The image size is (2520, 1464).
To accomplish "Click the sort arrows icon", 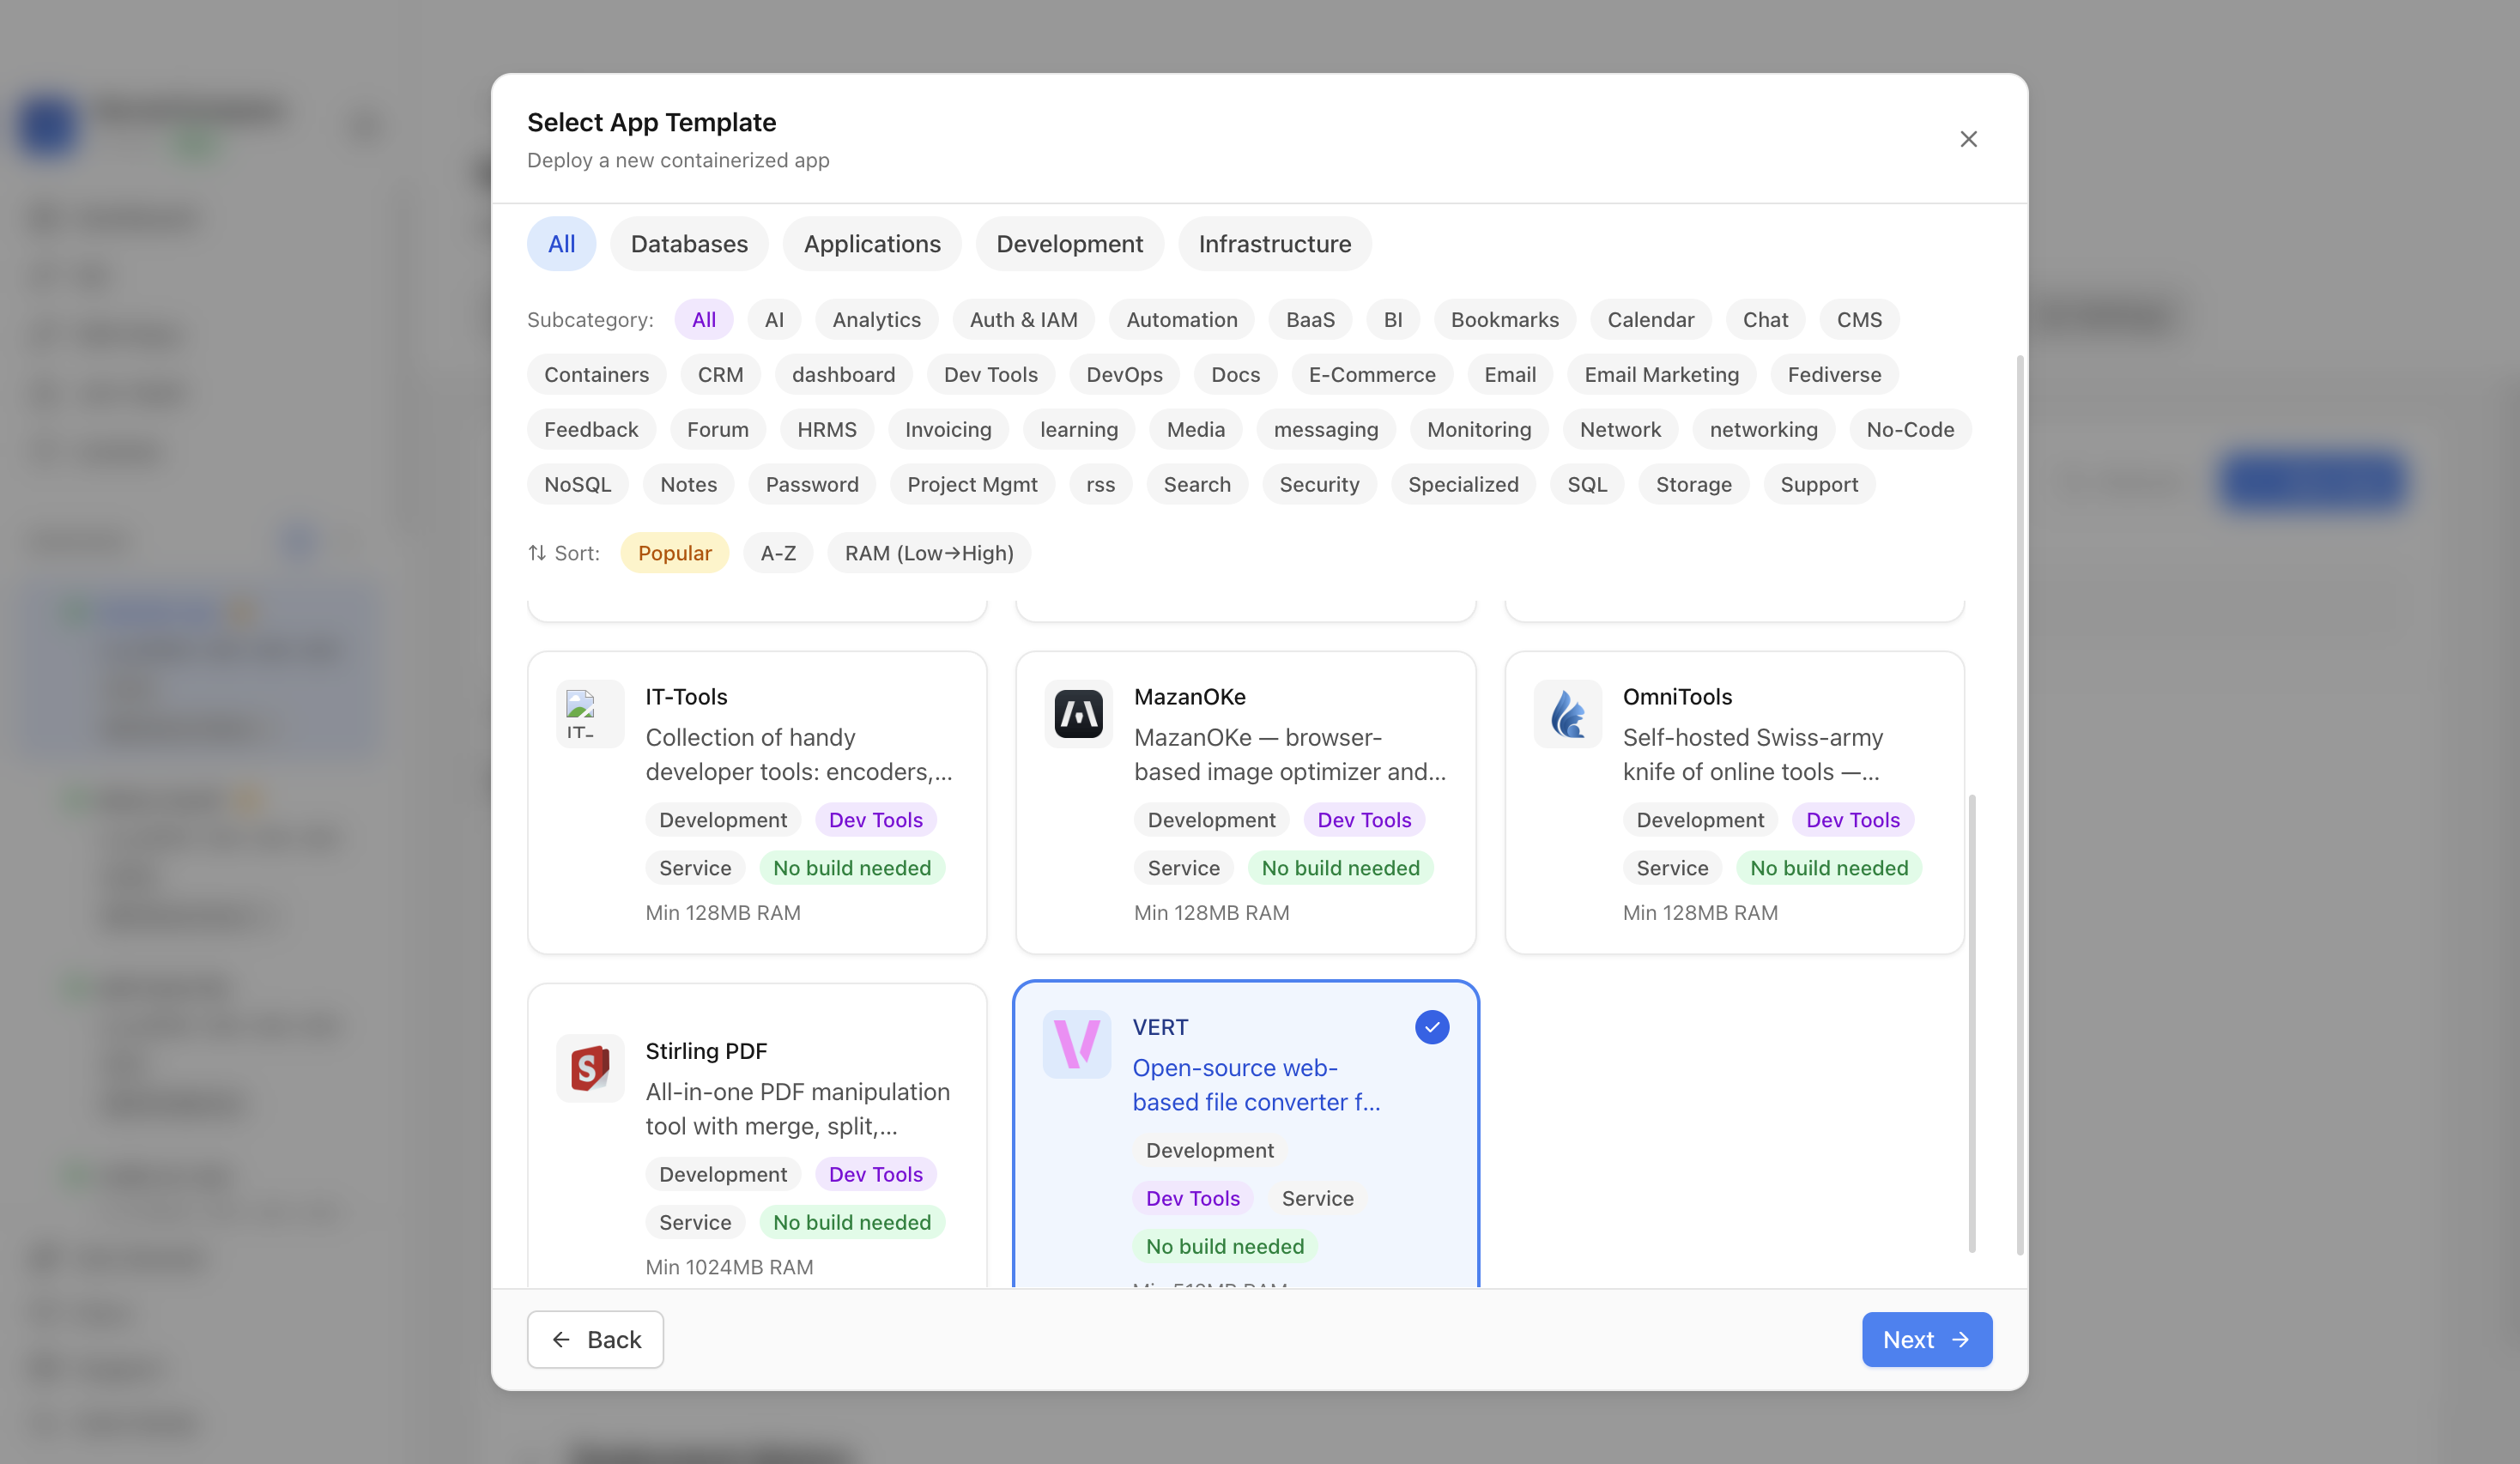I will point(537,553).
